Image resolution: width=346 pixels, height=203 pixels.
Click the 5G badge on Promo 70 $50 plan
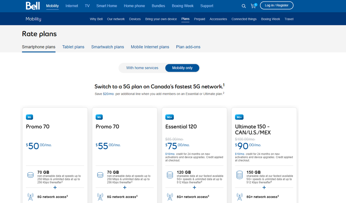pos(29,117)
